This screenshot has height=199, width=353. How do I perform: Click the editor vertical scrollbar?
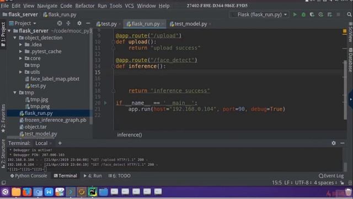click(x=345, y=90)
